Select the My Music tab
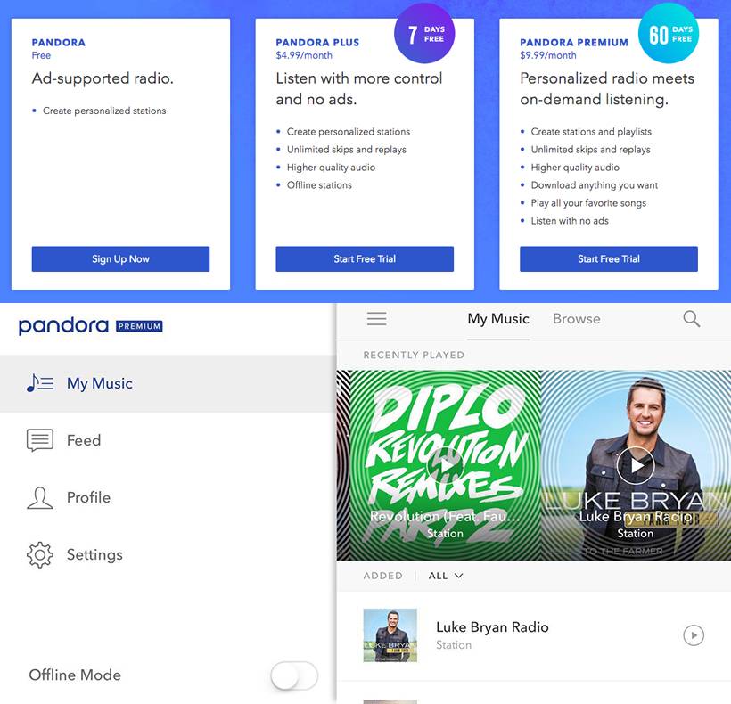Image resolution: width=731 pixels, height=704 pixels. pyautogui.click(x=498, y=319)
